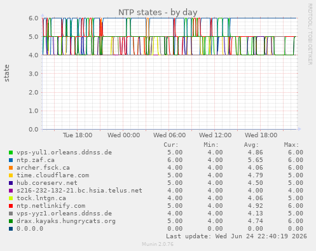Click time.cloudflare.com average value 4.79

(x=256, y=175)
